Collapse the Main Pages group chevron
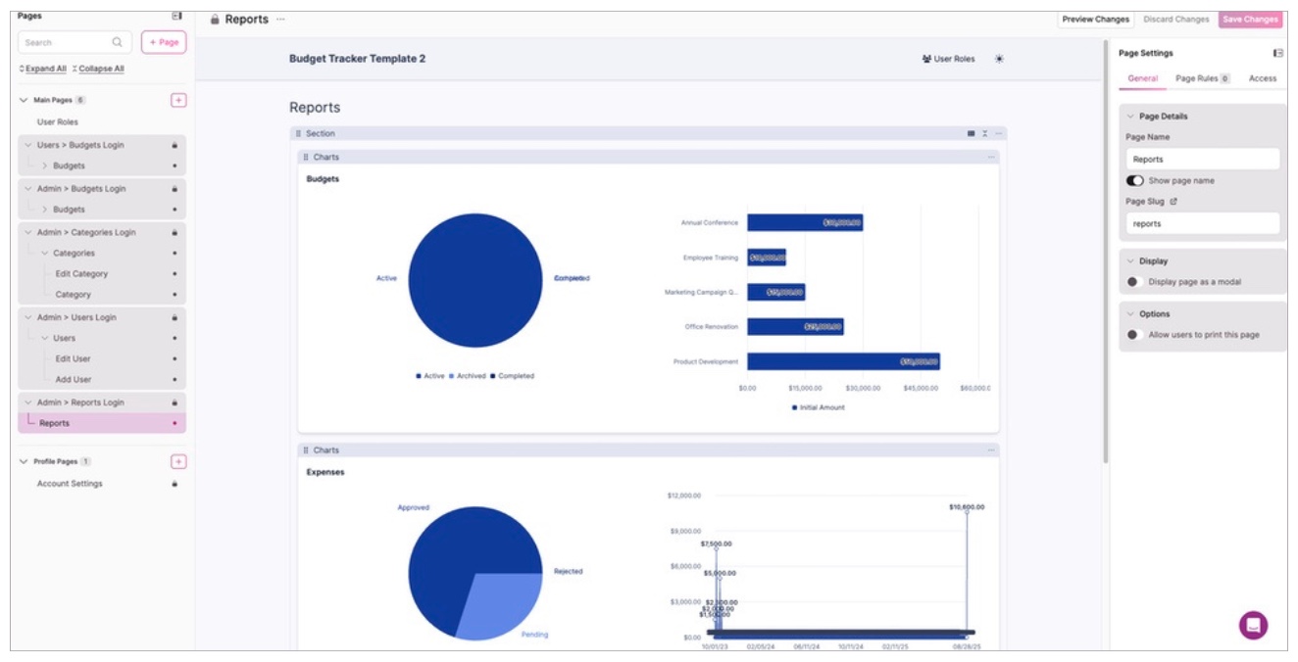Image resolution: width=1298 pixels, height=662 pixels. coord(24,100)
